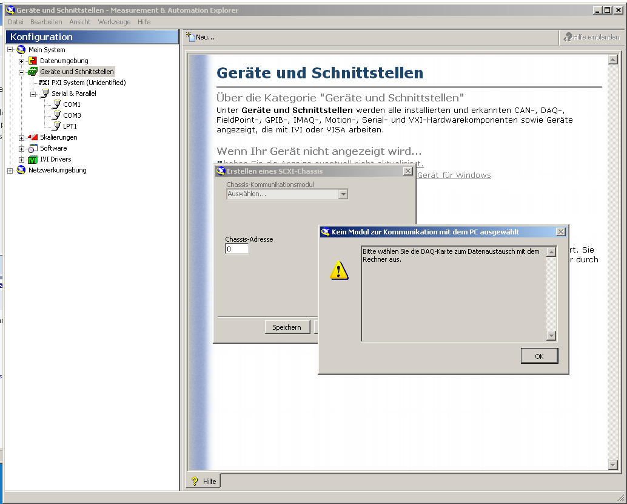The height and width of the screenshot is (504, 627).
Task: Expand the Datenumgebung node
Action: coord(22,61)
